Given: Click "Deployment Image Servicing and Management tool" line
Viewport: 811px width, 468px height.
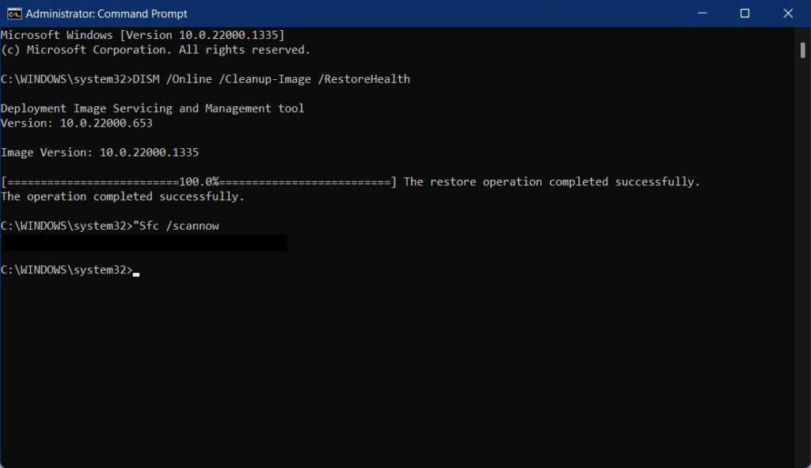Looking at the screenshot, I should coord(152,108).
